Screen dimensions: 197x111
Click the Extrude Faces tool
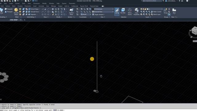(x=34, y=12)
